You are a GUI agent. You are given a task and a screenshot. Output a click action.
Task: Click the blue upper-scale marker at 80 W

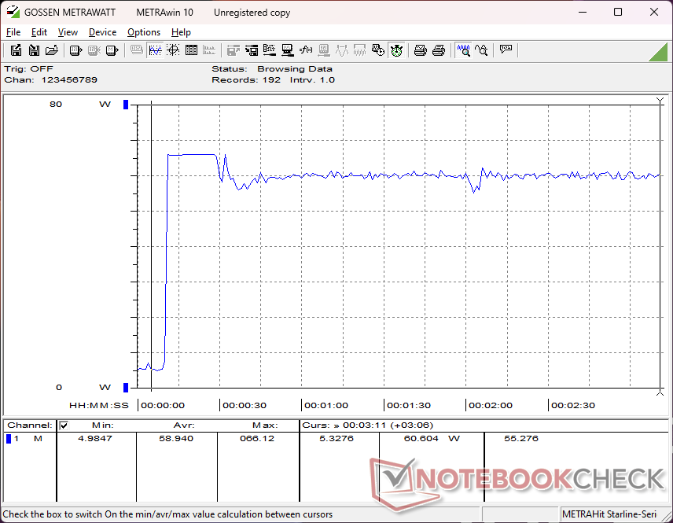coord(126,105)
